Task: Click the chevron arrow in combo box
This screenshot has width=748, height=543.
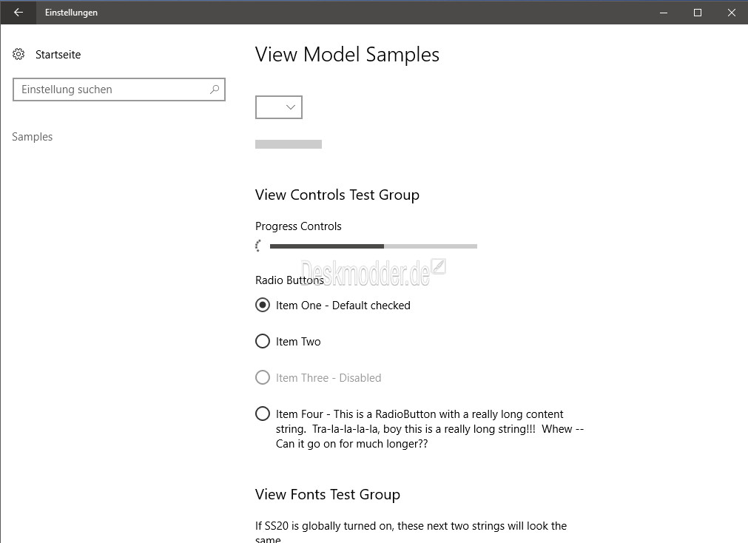Action: click(291, 107)
